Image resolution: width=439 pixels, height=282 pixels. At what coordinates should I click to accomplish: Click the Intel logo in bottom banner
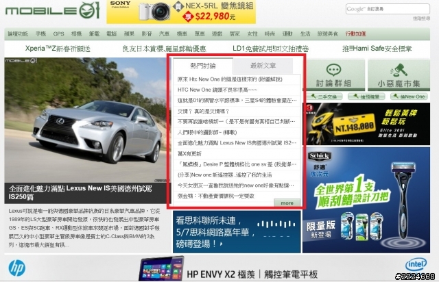(416, 264)
